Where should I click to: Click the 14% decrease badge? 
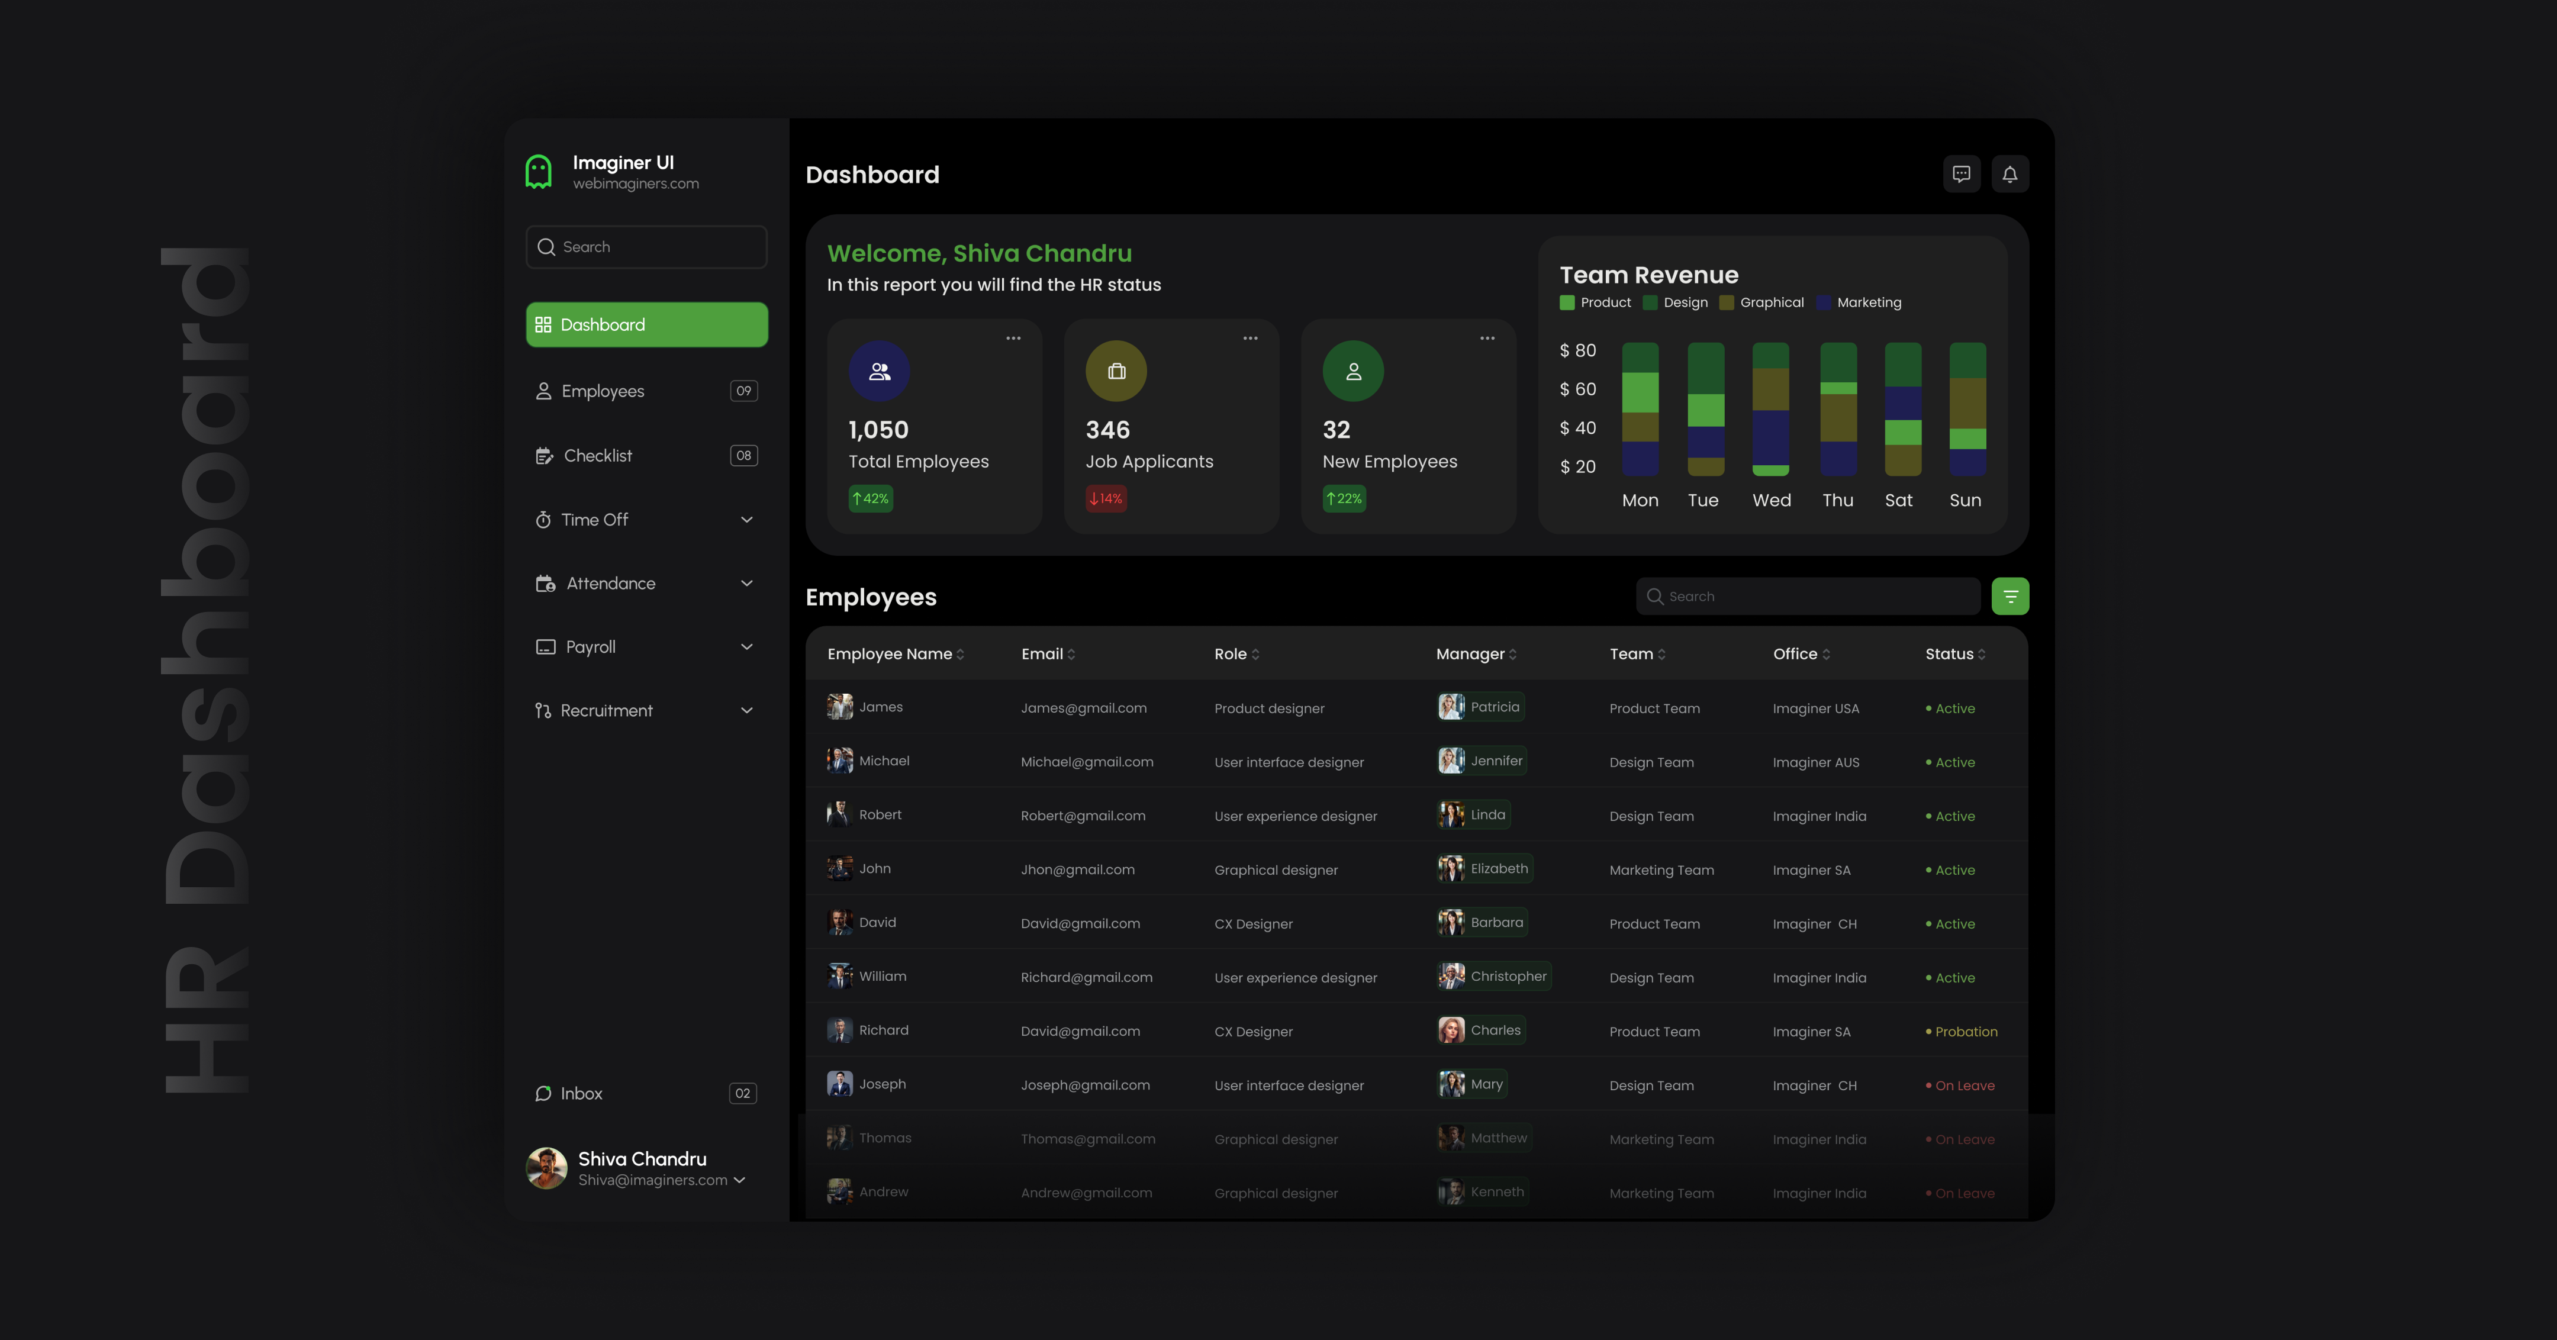1107,498
